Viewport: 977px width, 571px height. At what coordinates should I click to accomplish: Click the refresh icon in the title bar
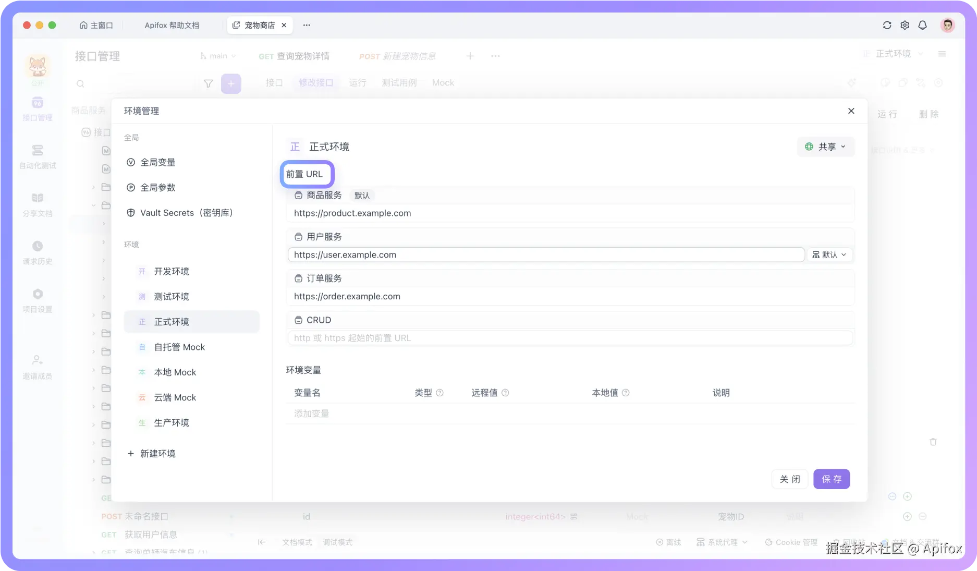click(x=887, y=25)
